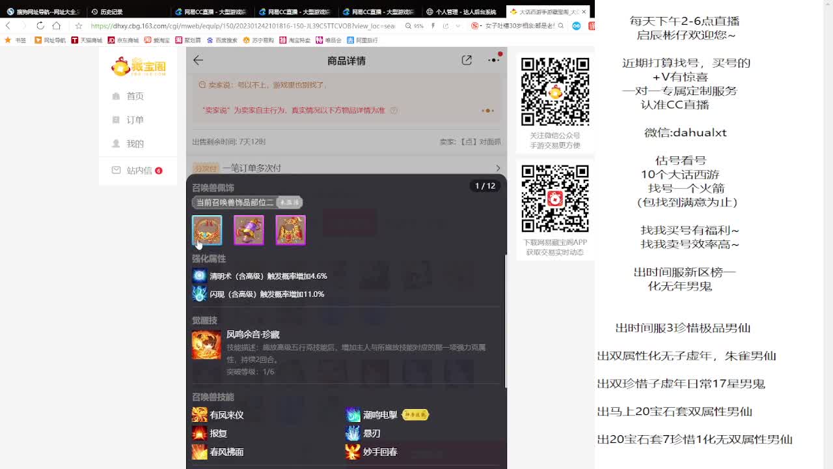Switch to the 搜狗网址导航 tab
Viewport: 833px width, 469px height.
point(43,12)
